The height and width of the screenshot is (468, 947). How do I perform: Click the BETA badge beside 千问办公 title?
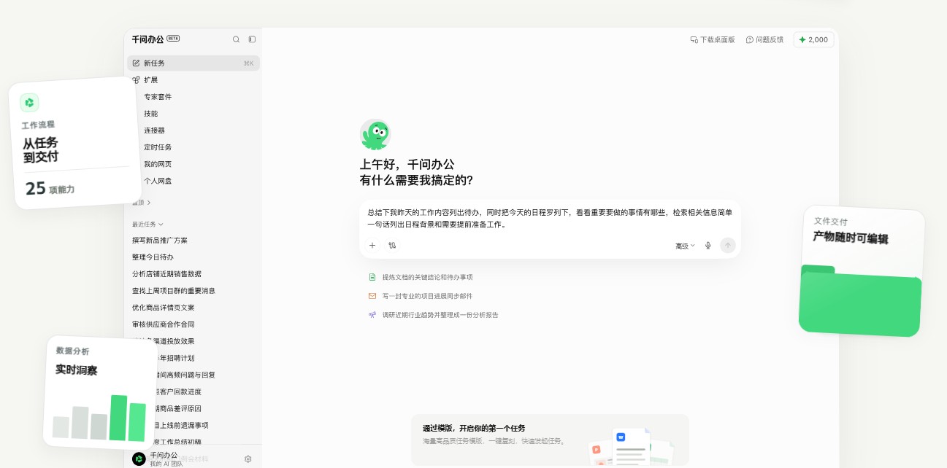173,38
